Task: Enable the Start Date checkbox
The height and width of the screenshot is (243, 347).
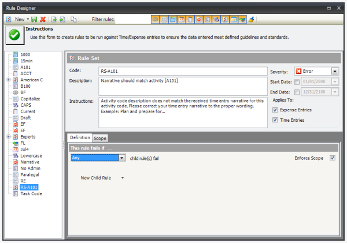Action: [x=297, y=81]
